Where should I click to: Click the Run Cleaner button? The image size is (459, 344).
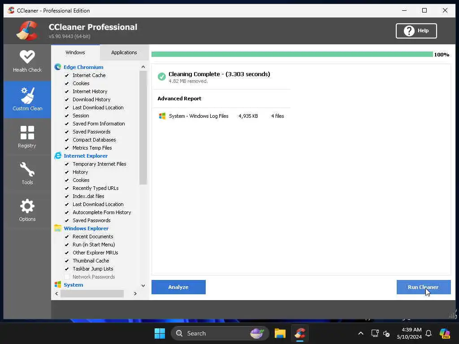click(x=424, y=287)
